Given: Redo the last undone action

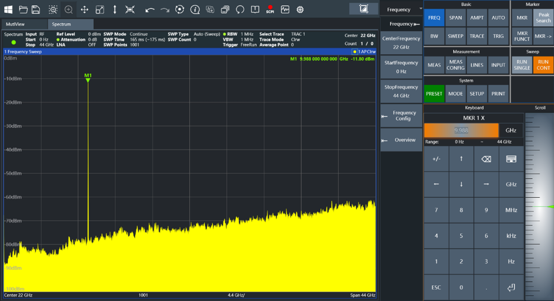Looking at the screenshot, I should 165,10.
